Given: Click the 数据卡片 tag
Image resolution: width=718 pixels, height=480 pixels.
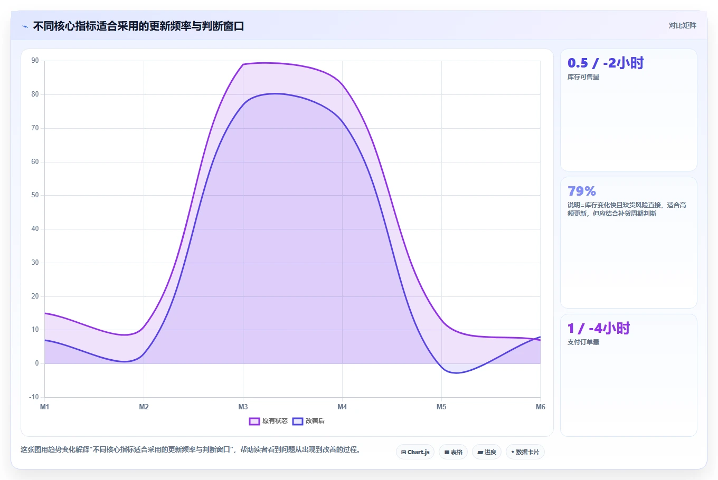Looking at the screenshot, I should click(x=525, y=452).
